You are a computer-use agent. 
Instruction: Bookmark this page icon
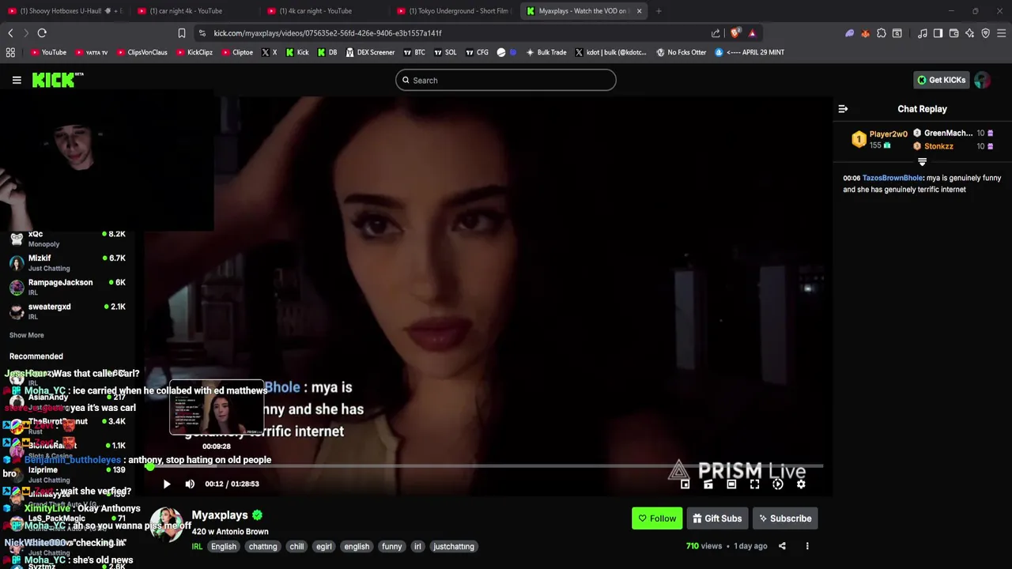[x=181, y=33]
